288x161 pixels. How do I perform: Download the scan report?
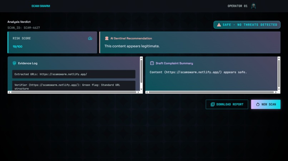pos(227,104)
